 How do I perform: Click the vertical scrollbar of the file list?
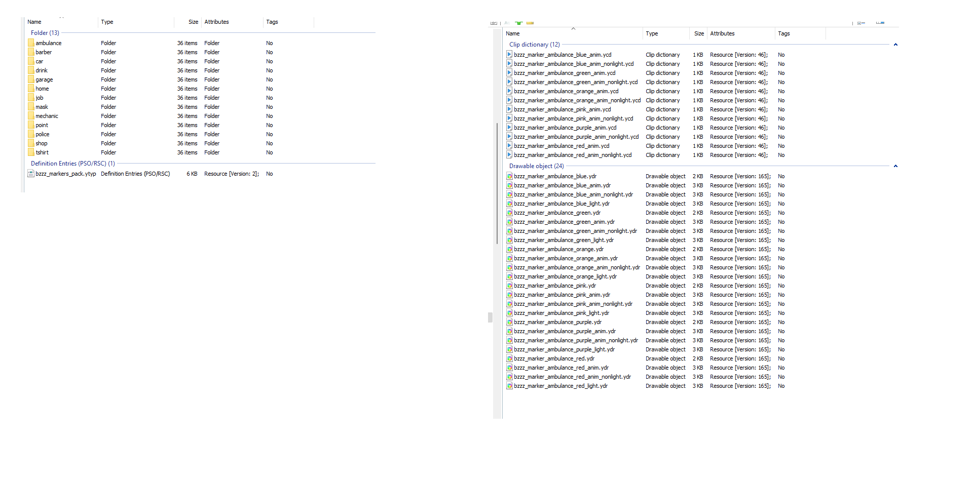tap(497, 183)
